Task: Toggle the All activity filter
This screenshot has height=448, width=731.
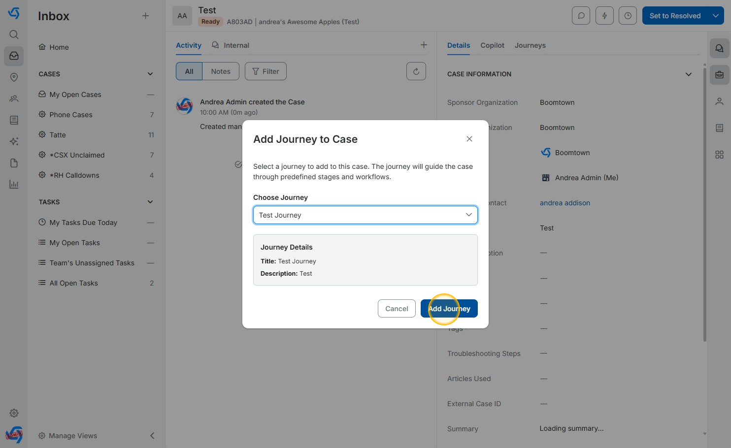Action: click(x=189, y=71)
